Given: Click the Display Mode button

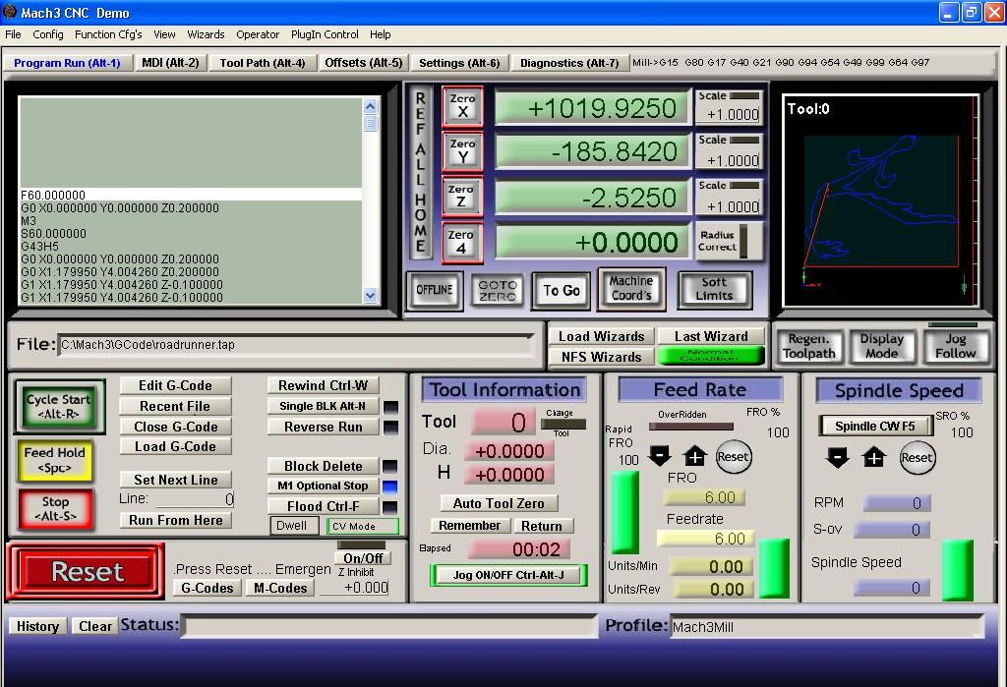Looking at the screenshot, I should pyautogui.click(x=882, y=346).
